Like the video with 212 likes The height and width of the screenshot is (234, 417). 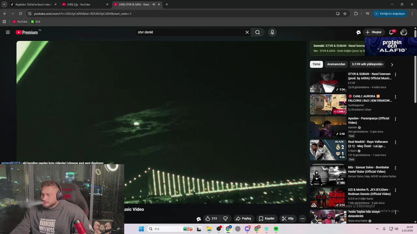(211, 218)
